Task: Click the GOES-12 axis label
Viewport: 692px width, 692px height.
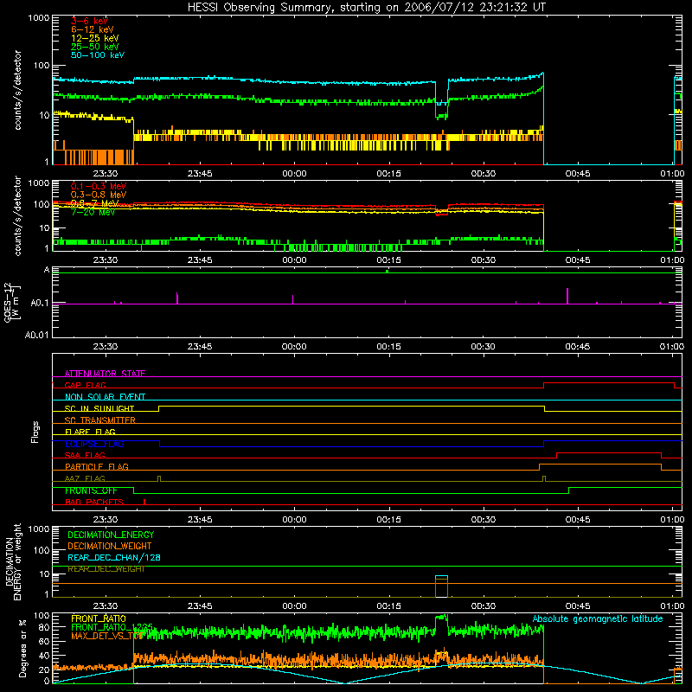Action: pyautogui.click(x=11, y=302)
